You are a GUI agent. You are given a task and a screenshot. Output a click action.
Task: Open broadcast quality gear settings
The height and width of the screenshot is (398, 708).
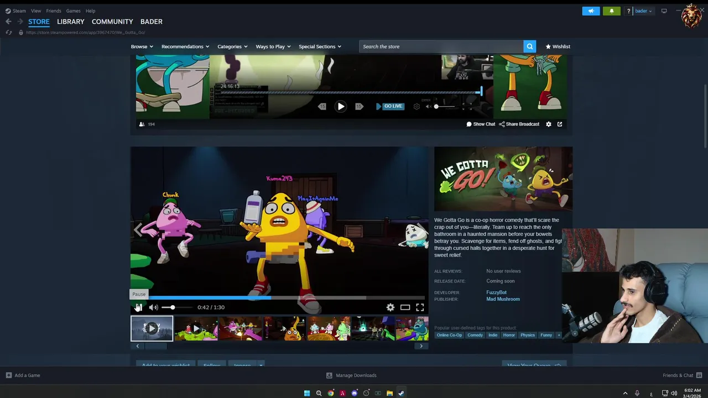click(417, 106)
